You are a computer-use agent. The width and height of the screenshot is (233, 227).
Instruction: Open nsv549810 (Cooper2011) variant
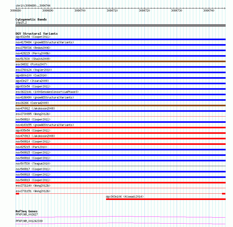pos(33,119)
